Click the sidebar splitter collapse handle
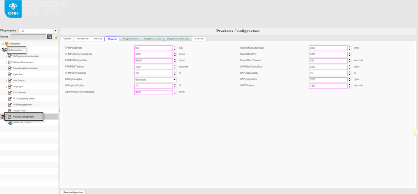Viewport: 418px width, 194px height. tap(59, 110)
